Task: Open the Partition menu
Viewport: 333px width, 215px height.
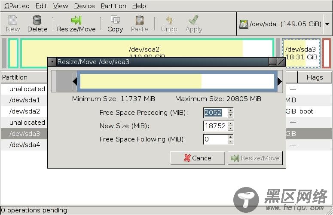Action: (113, 6)
